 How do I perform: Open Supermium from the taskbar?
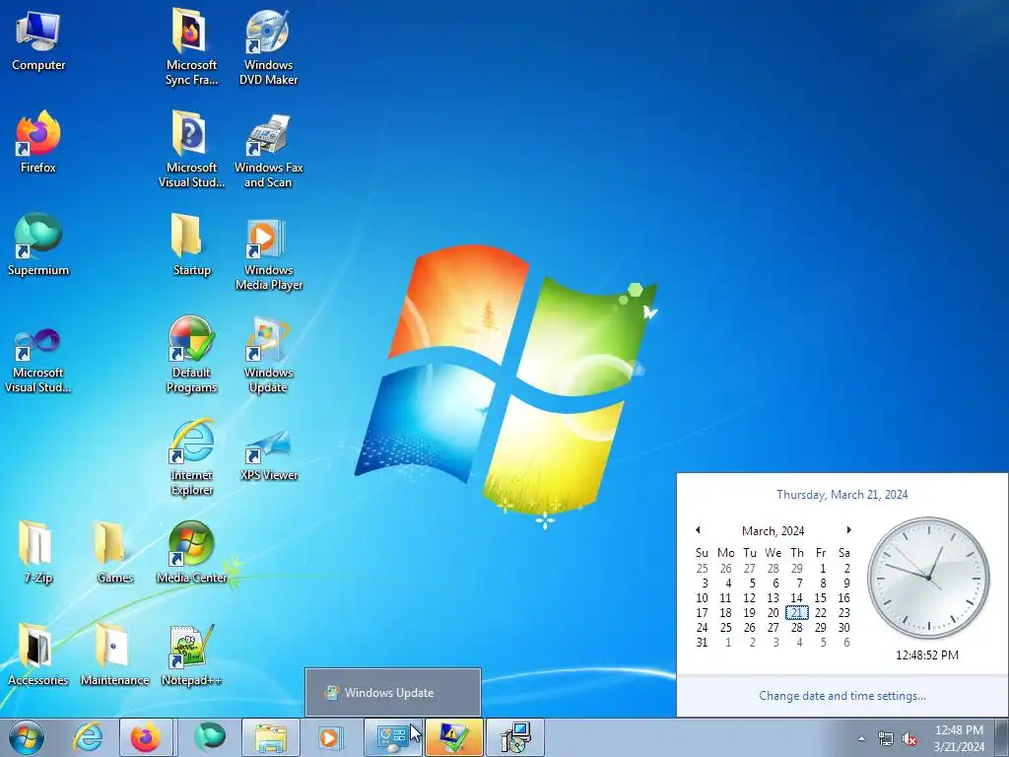point(209,737)
